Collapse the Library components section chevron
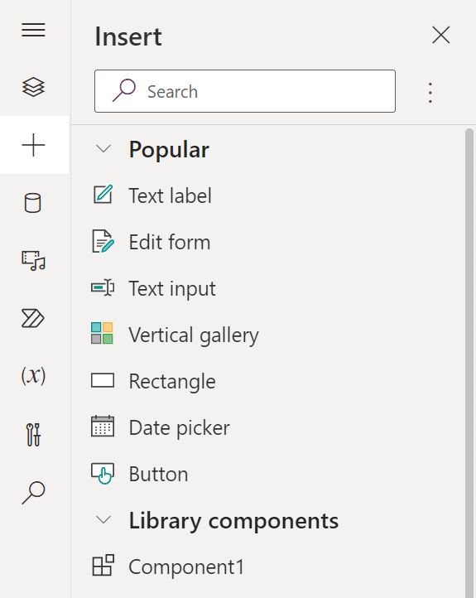 [103, 519]
